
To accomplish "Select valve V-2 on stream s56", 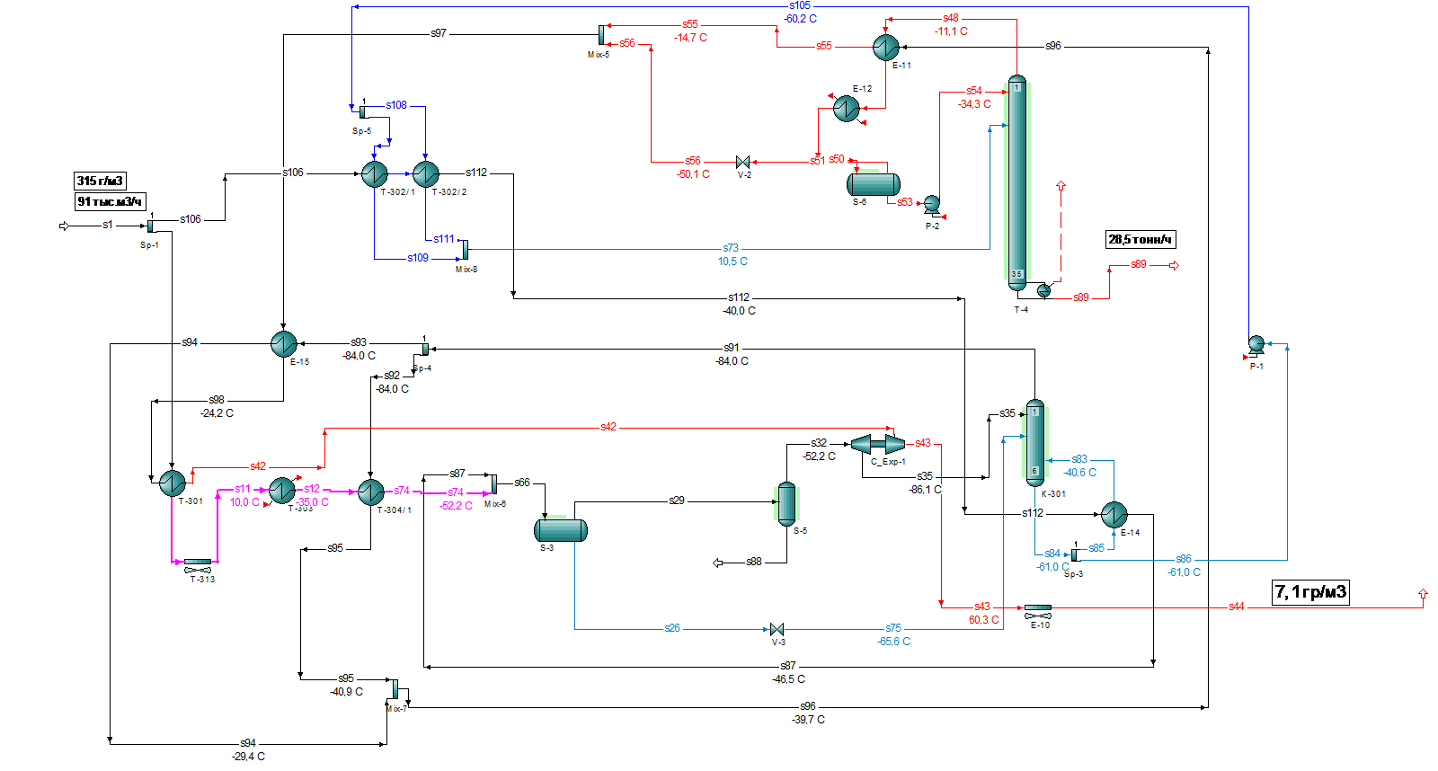I will 743,163.
